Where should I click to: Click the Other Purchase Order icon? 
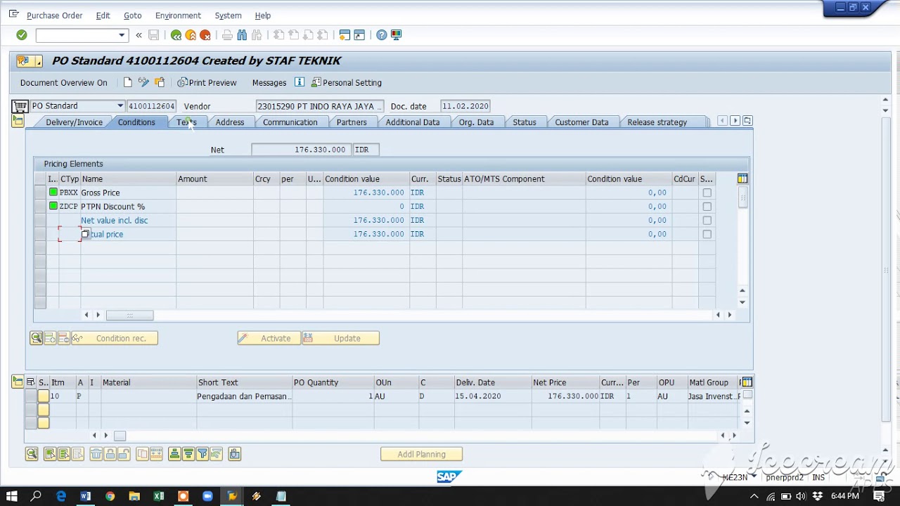pyautogui.click(x=160, y=82)
